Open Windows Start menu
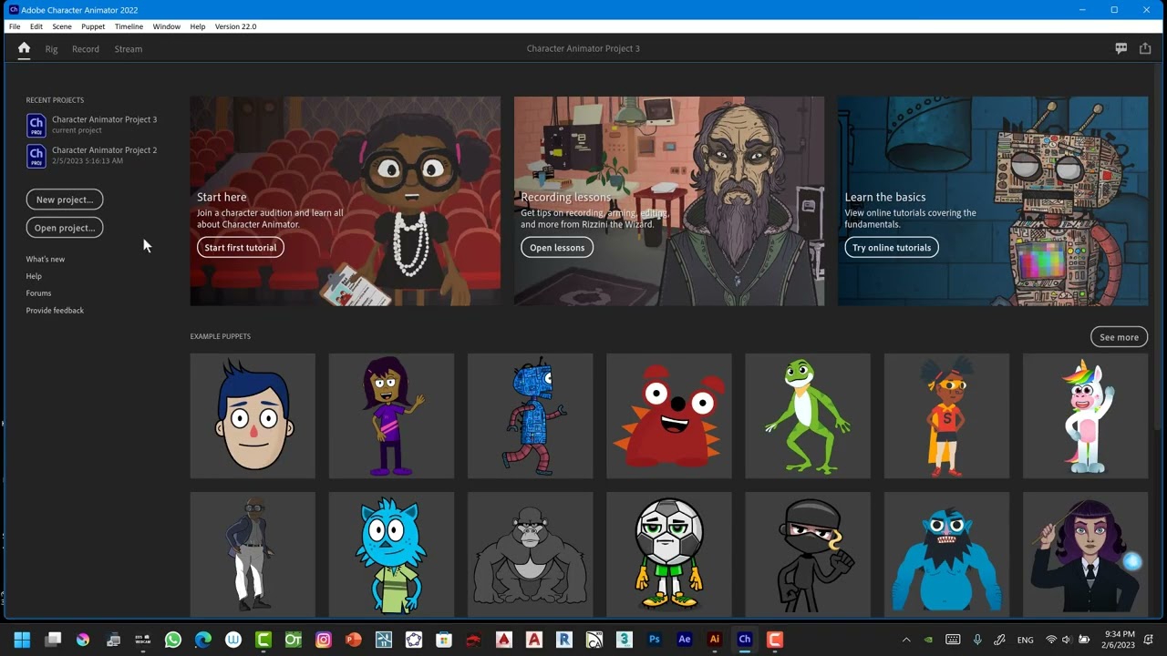 pyautogui.click(x=23, y=640)
